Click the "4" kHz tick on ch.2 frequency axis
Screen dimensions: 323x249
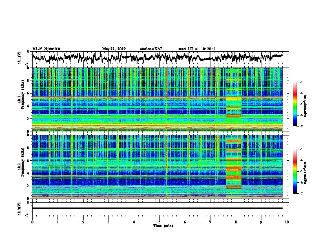point(29,173)
